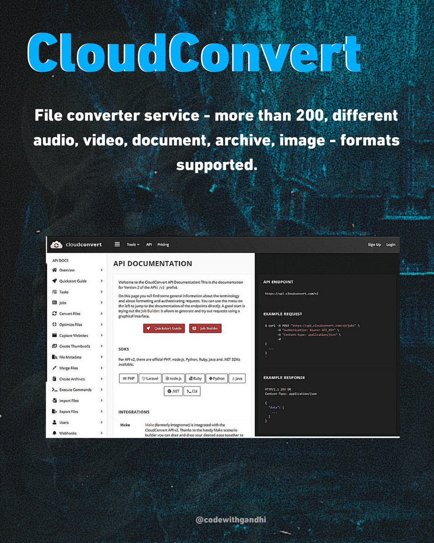
Task: Click the SDKS section heading
Action: click(124, 349)
